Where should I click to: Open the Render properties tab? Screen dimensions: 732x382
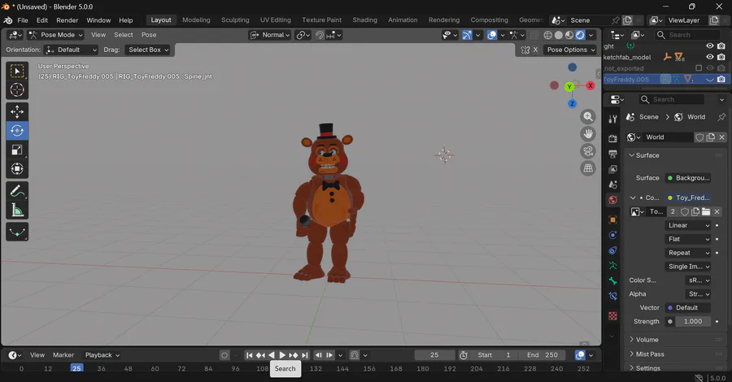tap(613, 138)
